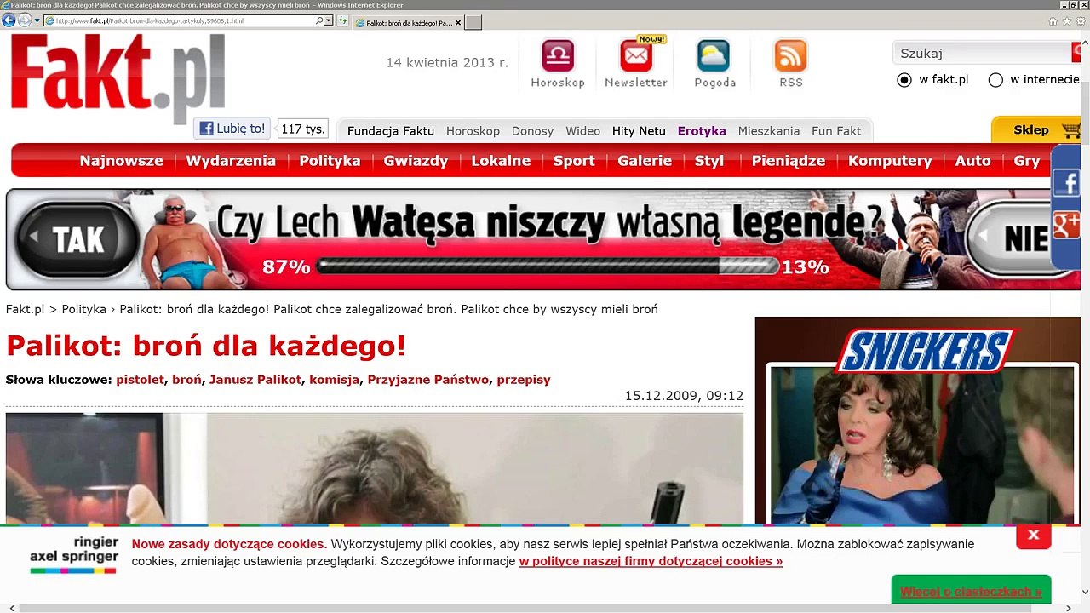
Task: Click the browser Forward arrow button
Action: coord(25,20)
